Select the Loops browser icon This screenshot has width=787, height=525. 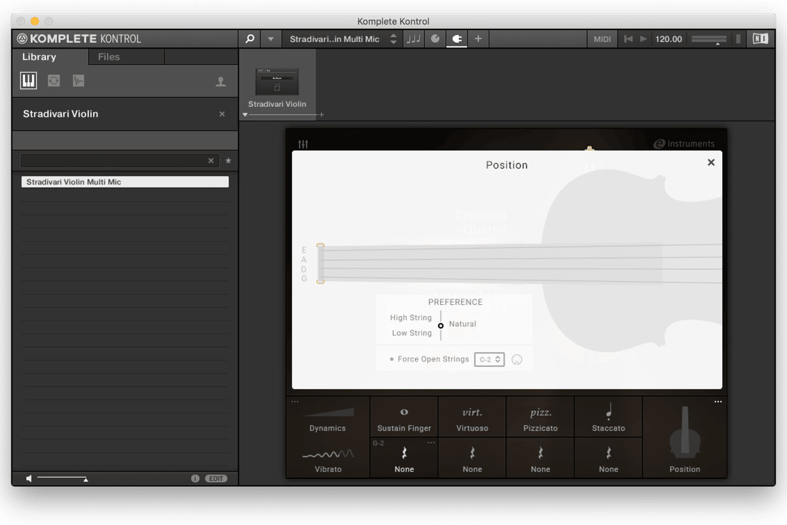pos(54,81)
